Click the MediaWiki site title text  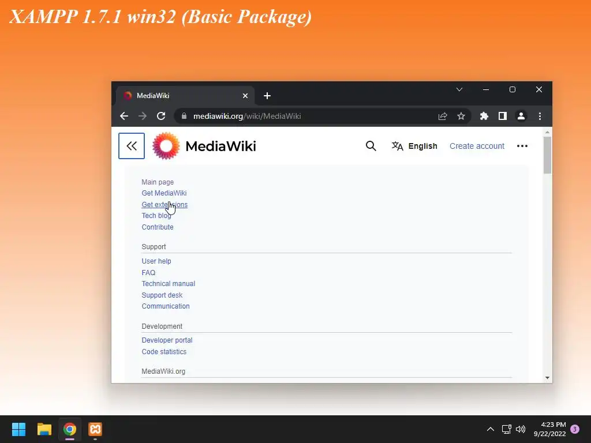point(220,146)
